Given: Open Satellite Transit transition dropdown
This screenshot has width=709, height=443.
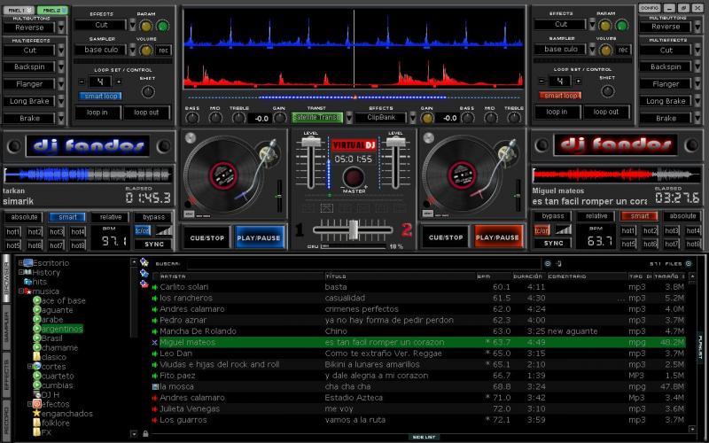Looking at the screenshot, I should point(349,118).
